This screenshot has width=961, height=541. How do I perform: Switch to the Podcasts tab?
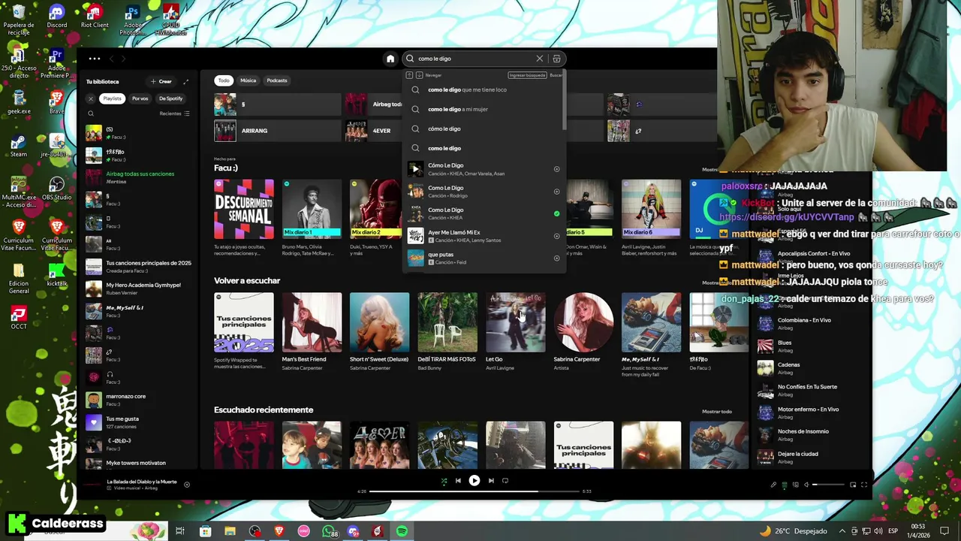coord(277,80)
